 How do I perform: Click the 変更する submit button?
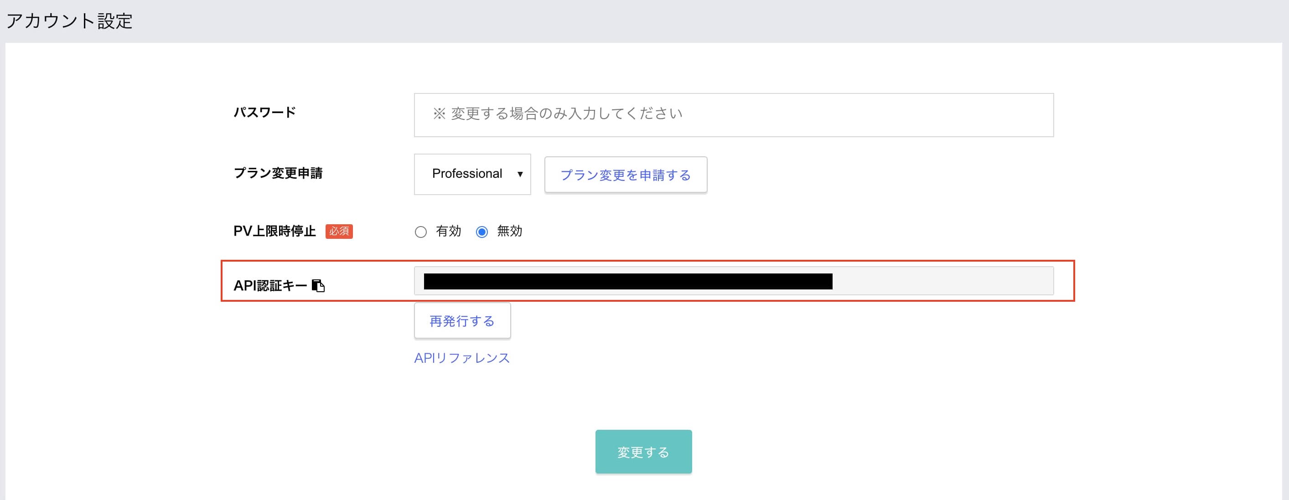point(643,452)
